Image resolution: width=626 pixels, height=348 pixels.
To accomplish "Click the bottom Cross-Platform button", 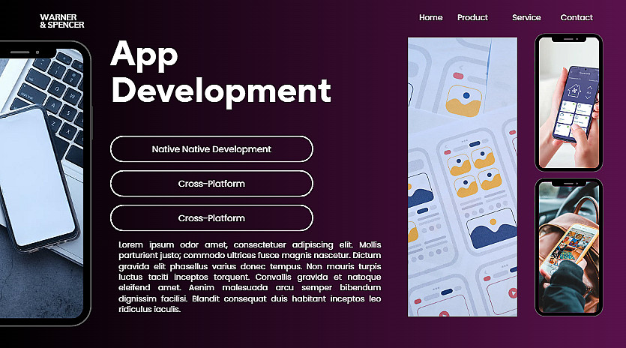I will [x=211, y=218].
